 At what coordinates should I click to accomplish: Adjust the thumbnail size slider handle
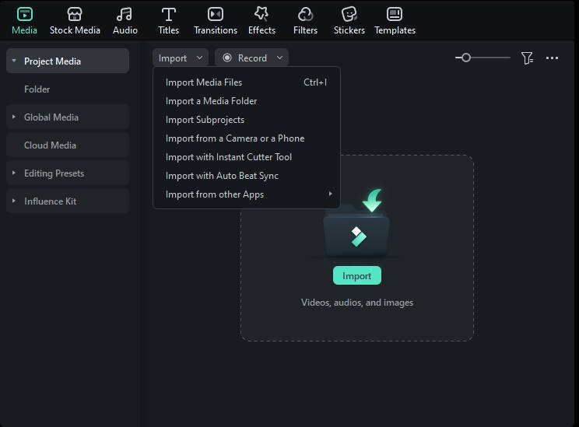coord(466,58)
